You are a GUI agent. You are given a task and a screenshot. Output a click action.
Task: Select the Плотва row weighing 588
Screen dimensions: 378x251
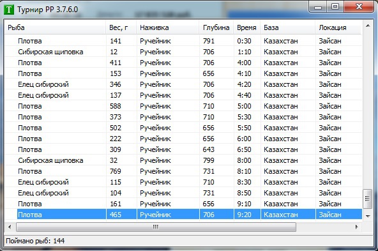point(183,106)
